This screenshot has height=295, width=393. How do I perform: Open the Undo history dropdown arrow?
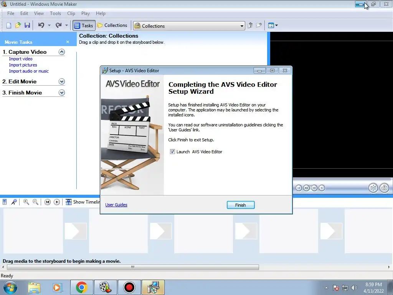(x=49, y=25)
